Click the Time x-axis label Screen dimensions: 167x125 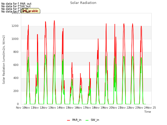click(147, 112)
